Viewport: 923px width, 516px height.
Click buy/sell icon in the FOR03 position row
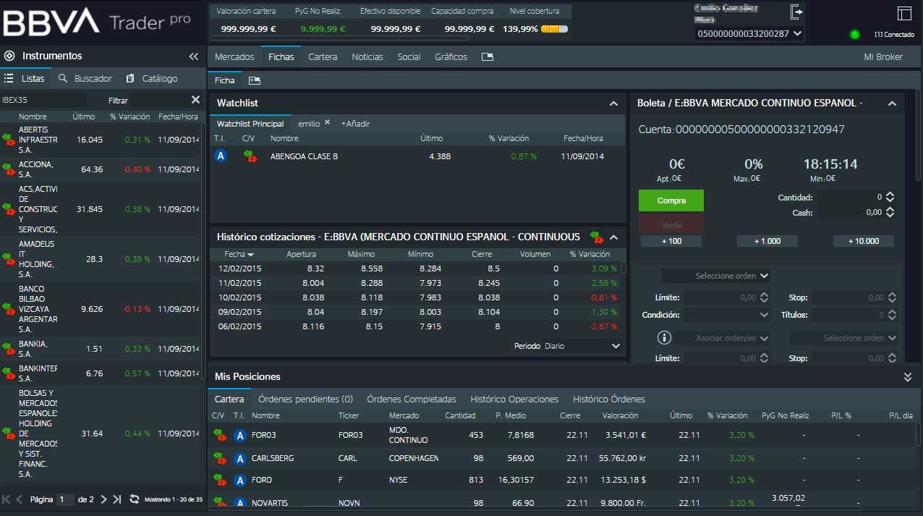click(x=218, y=435)
